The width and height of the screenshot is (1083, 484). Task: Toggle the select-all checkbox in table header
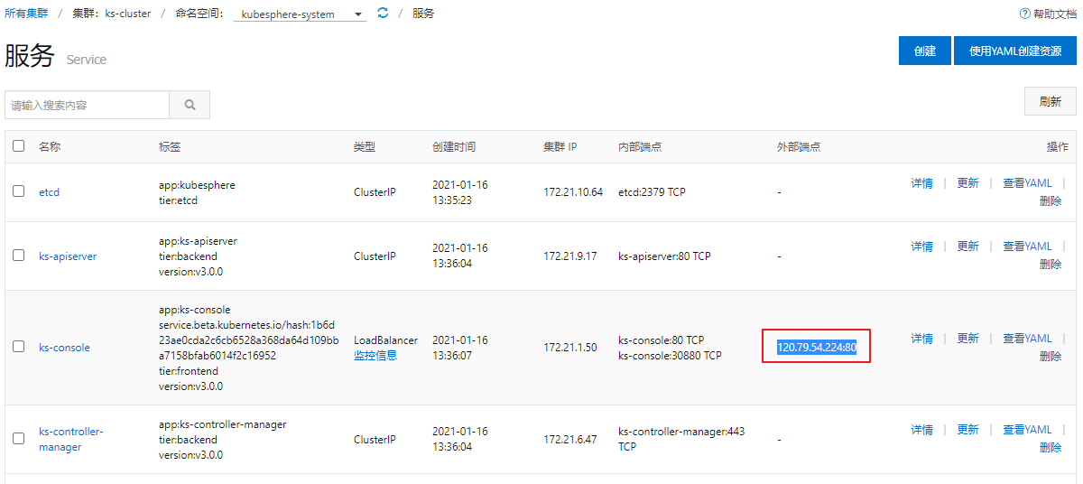coord(19,145)
